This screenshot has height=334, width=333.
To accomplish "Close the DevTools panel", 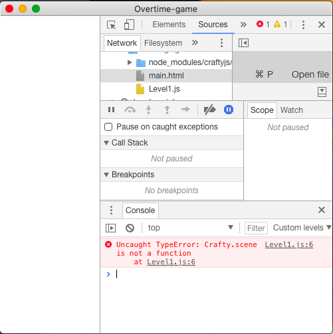I will 322,25.
